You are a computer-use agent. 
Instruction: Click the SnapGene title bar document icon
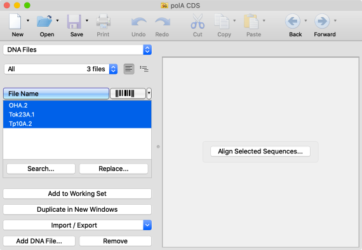pos(164,5)
